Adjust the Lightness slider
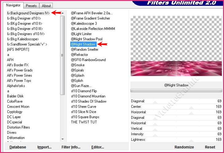 176,140
